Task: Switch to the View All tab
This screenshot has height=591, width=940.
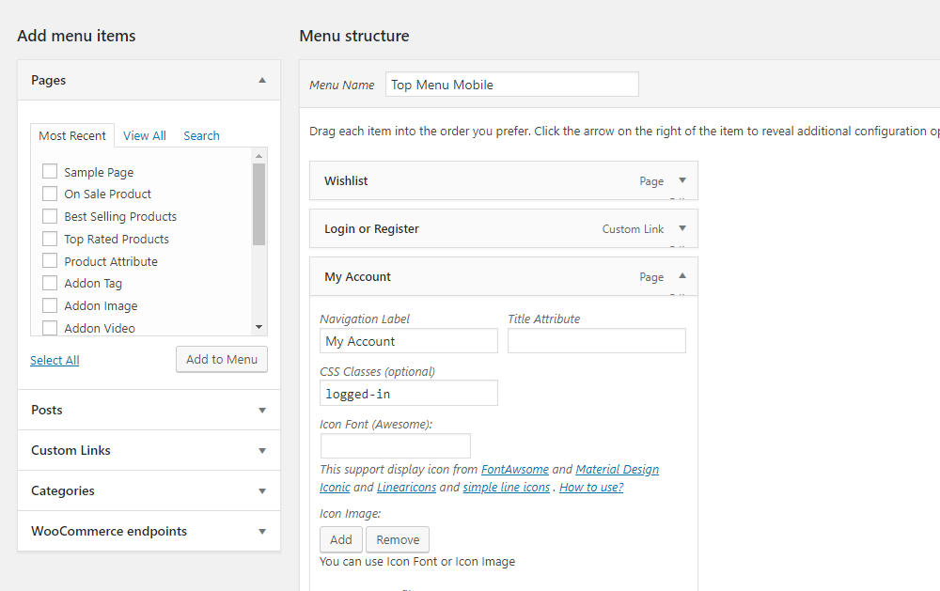Action: tap(145, 136)
